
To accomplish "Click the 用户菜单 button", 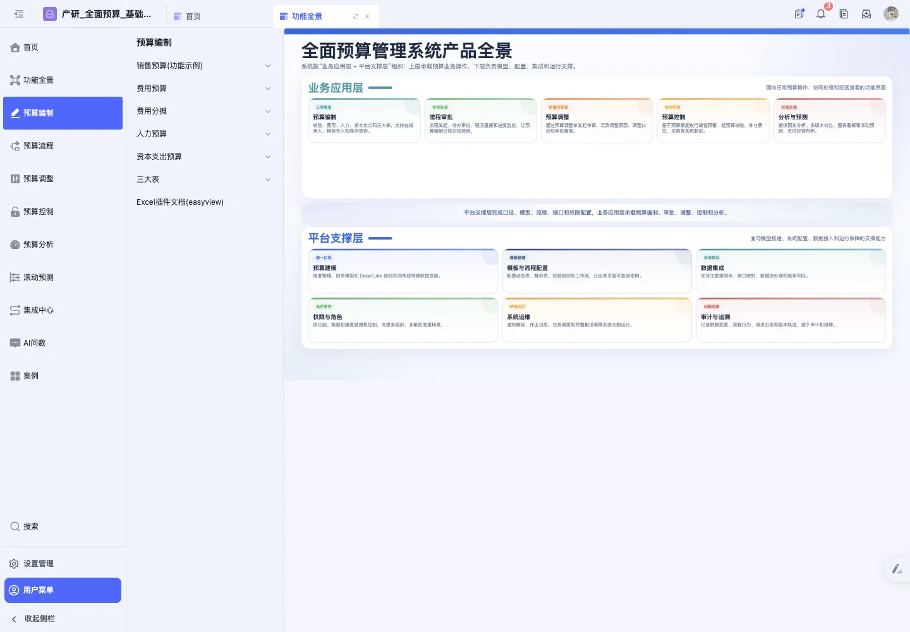I will (x=63, y=590).
